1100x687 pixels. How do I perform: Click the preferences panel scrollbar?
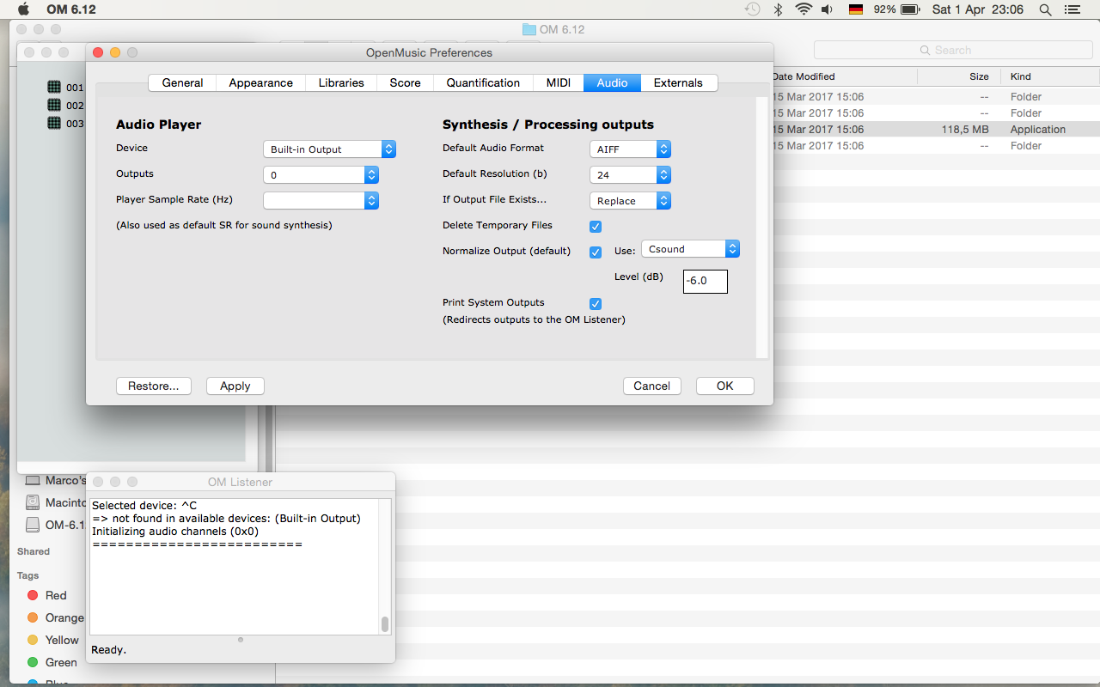coord(761,227)
